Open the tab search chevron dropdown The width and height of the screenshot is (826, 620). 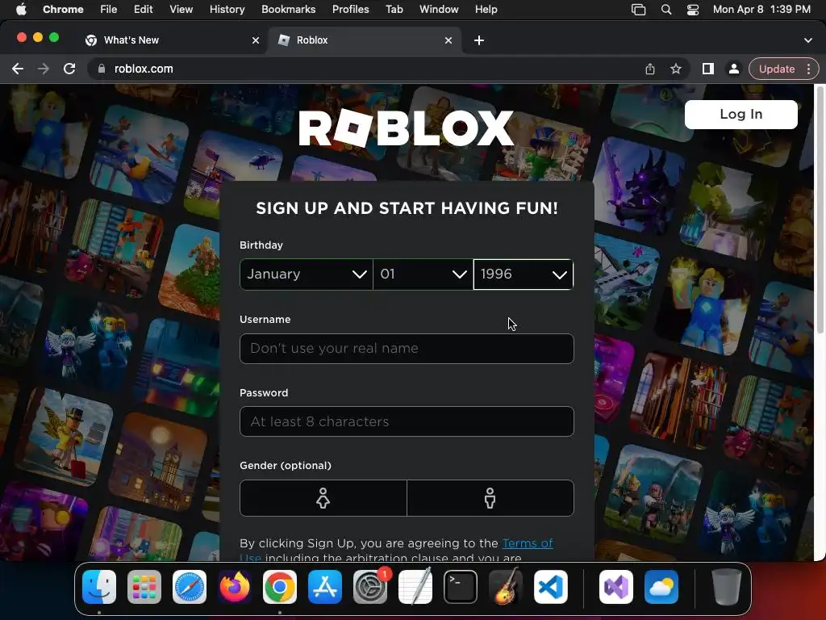(807, 40)
